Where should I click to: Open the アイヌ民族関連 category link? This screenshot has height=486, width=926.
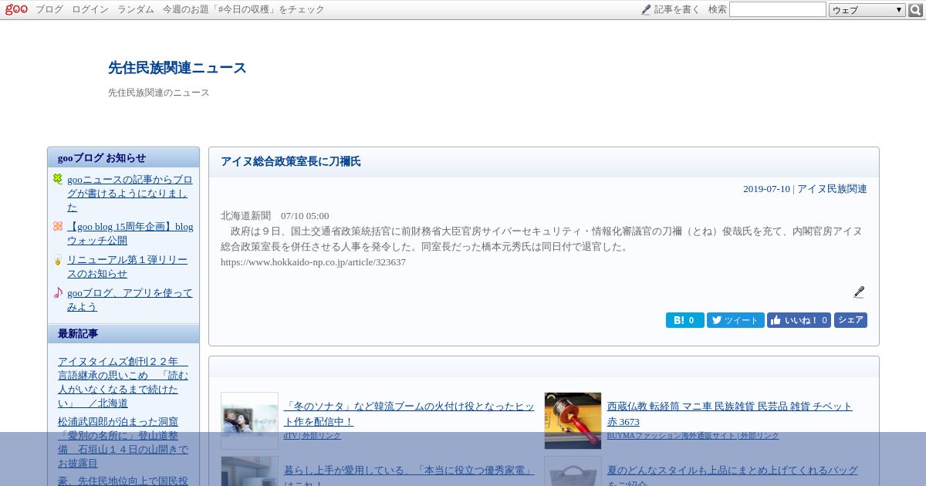tap(832, 189)
